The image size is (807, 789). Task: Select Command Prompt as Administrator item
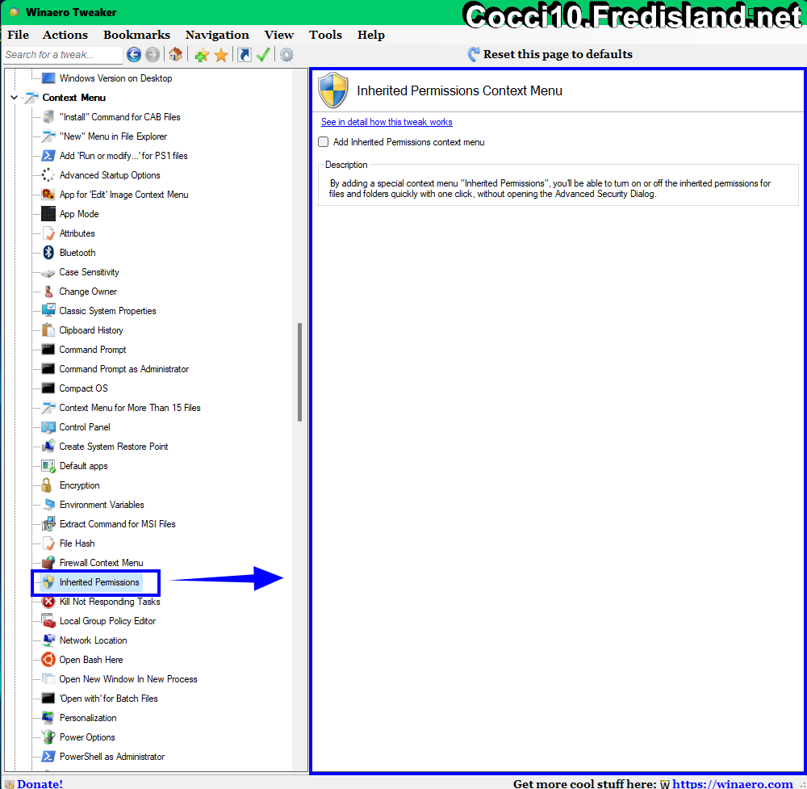[124, 369]
